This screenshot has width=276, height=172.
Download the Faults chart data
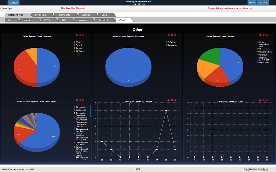pyautogui.click(x=260, y=35)
